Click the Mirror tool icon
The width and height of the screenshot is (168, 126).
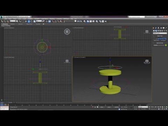[x=78, y=21]
